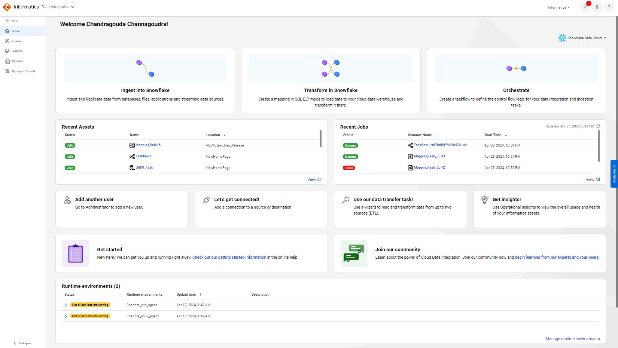Click the Chandra_win_agent status badge

(x=90, y=305)
